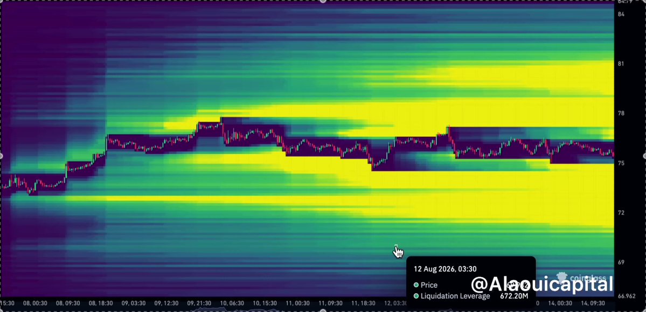The height and width of the screenshot is (312, 646).
Task: Click the "08, 00:30" time axis label
Action: (x=35, y=303)
